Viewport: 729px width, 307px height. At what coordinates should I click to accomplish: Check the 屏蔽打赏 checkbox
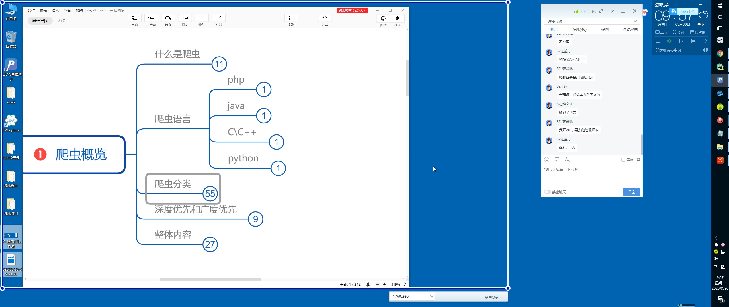[x=623, y=160]
